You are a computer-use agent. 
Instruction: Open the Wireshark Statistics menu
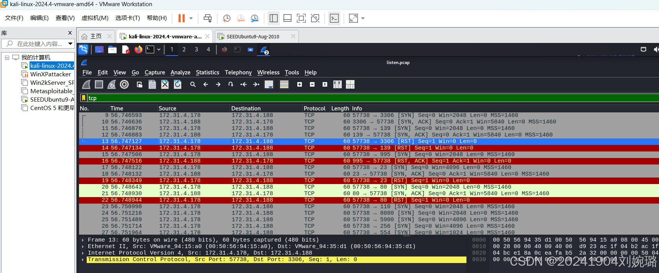(208, 72)
